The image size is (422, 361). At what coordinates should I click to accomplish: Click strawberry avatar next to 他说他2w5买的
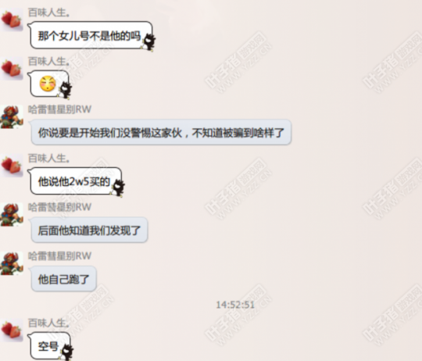tap(12, 166)
